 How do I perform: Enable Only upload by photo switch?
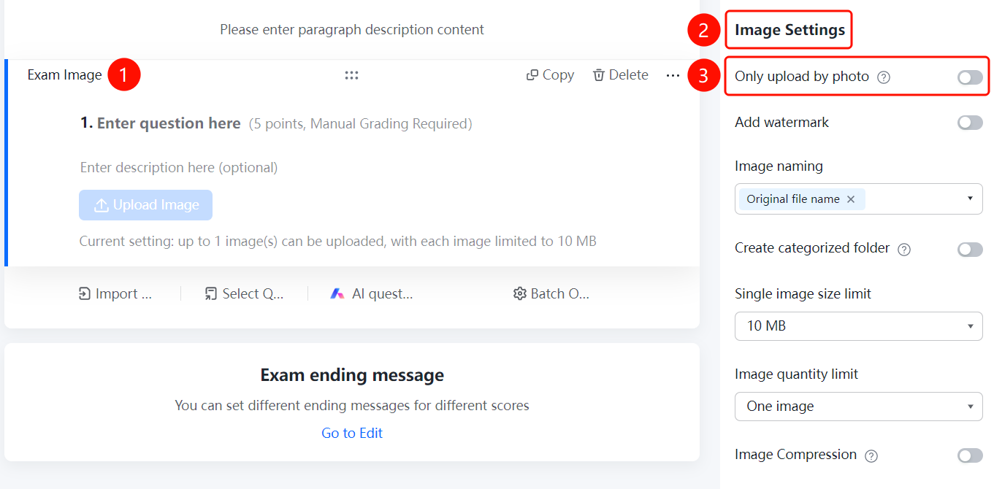pos(970,77)
